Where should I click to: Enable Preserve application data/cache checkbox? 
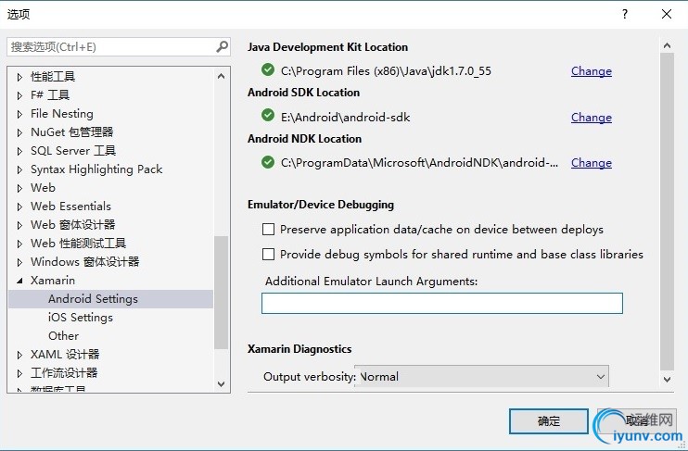(x=269, y=229)
